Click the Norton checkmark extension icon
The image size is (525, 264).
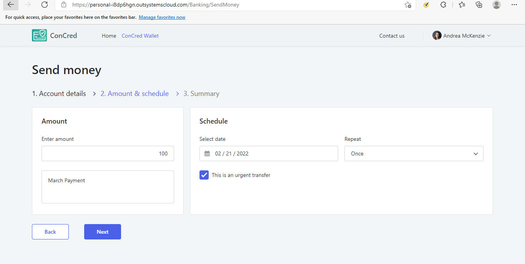click(426, 5)
